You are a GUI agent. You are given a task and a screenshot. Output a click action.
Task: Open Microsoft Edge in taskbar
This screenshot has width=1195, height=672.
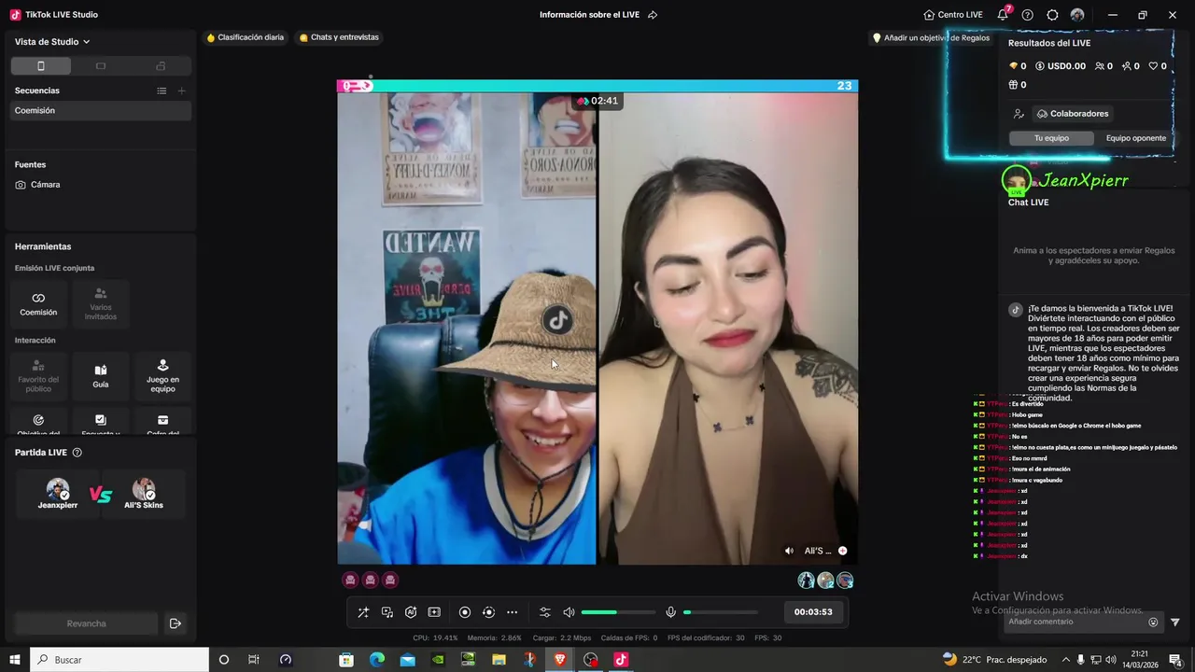[x=377, y=660]
